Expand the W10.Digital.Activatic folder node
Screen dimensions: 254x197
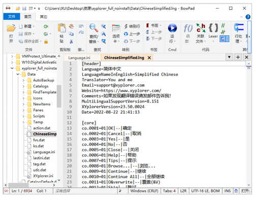tap(12, 62)
